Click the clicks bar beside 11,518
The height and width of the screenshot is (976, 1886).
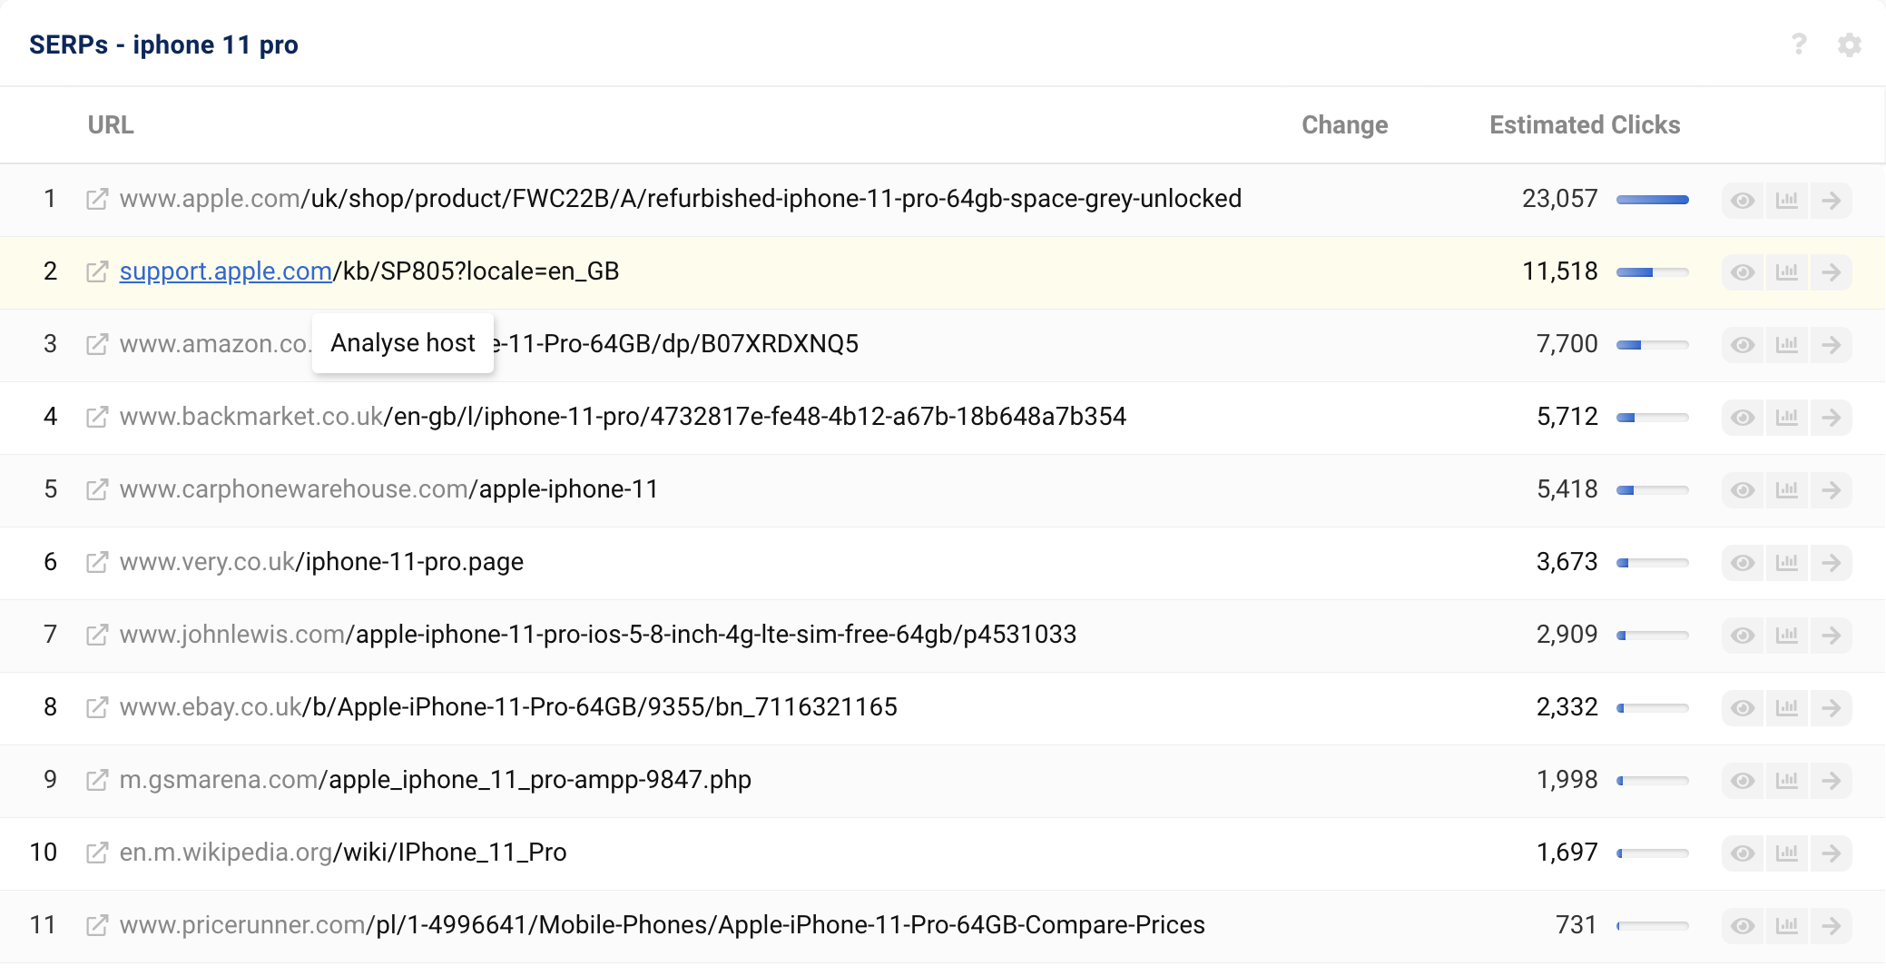click(x=1653, y=272)
